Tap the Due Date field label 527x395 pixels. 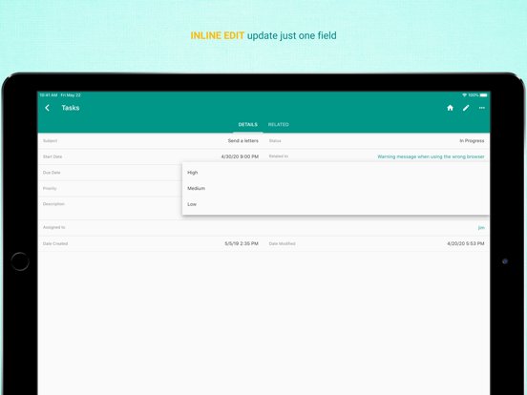tap(52, 173)
